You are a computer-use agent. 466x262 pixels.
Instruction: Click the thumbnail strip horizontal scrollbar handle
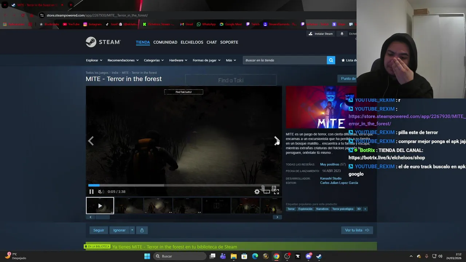(102, 217)
